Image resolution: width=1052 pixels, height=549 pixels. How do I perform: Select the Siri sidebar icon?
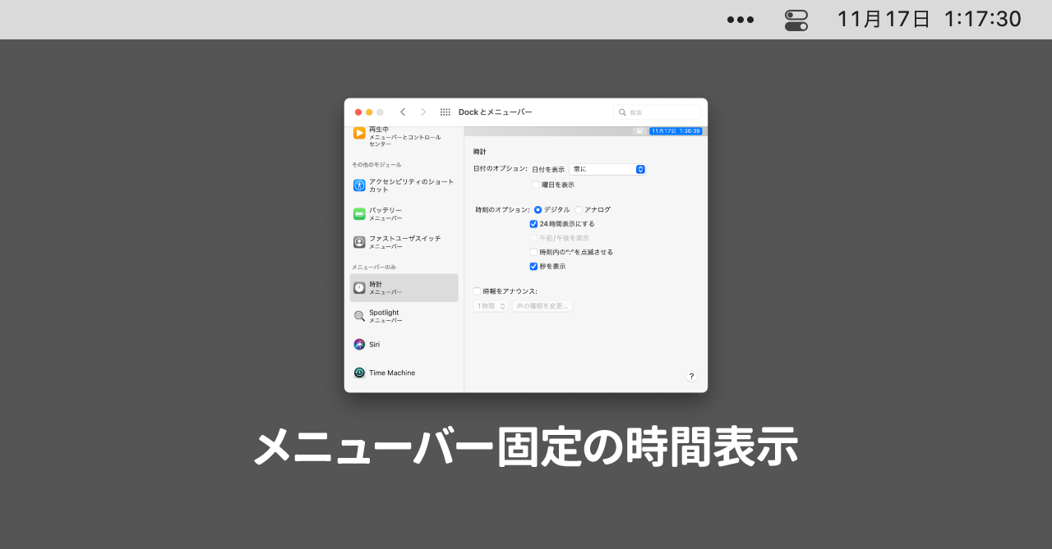359,345
